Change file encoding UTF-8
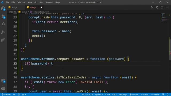Image resolution: width=171 pixels, height=96 pixels. pyautogui.click(x=107, y=94)
